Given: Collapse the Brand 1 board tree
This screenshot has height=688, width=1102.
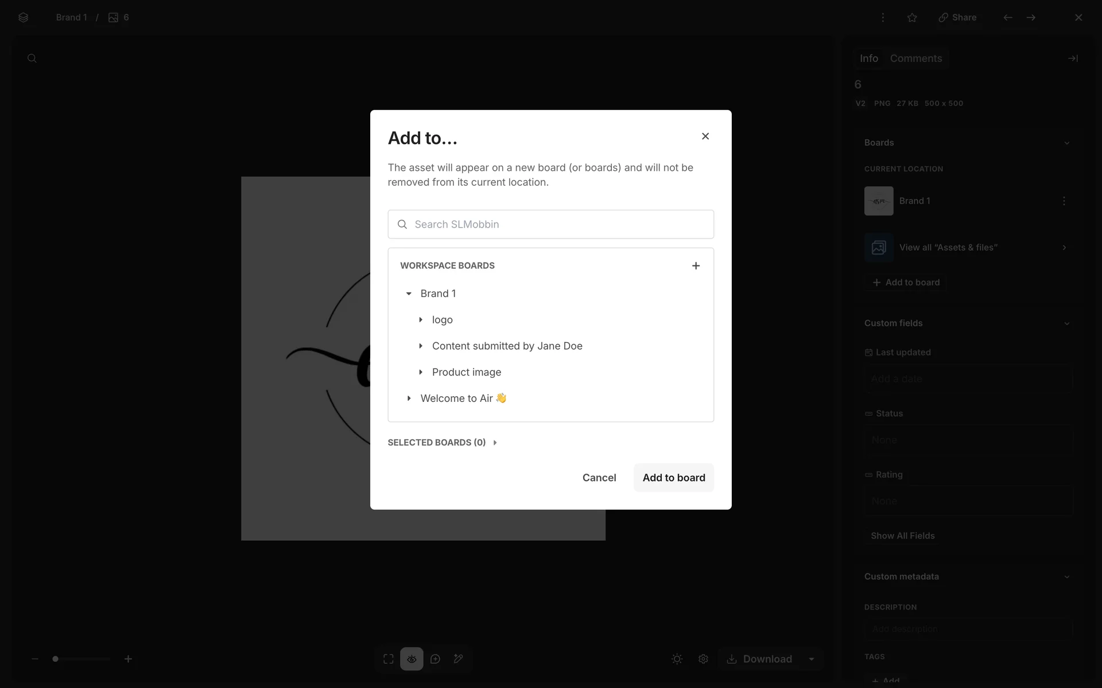Looking at the screenshot, I should pyautogui.click(x=409, y=294).
